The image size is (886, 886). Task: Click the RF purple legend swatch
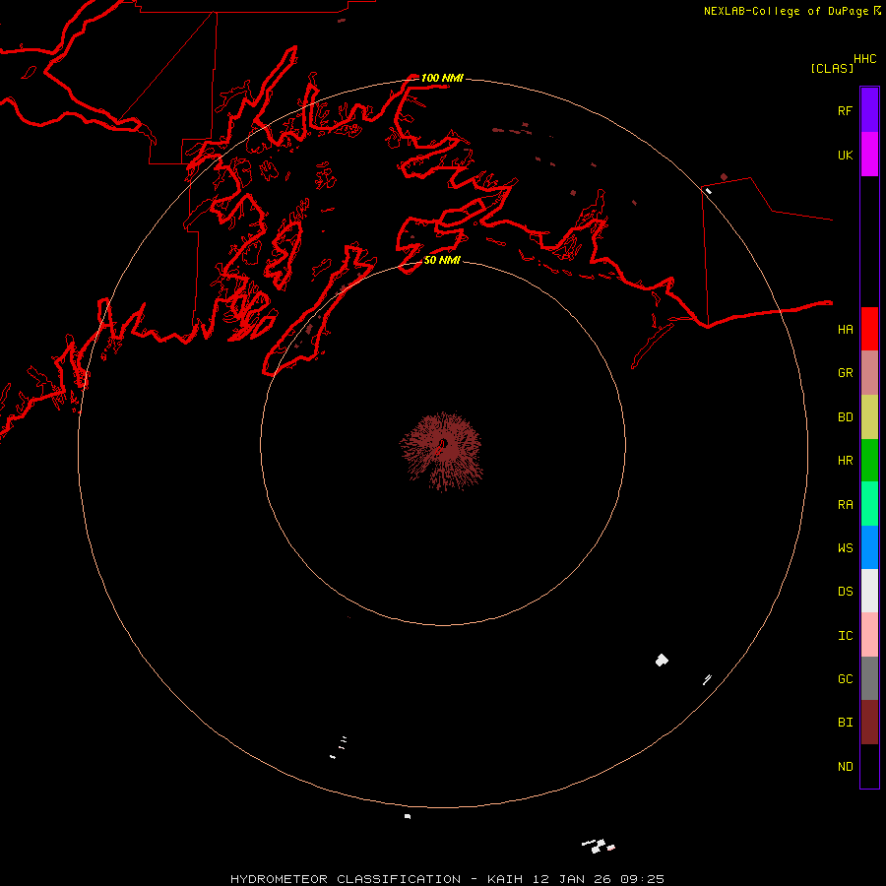click(869, 110)
